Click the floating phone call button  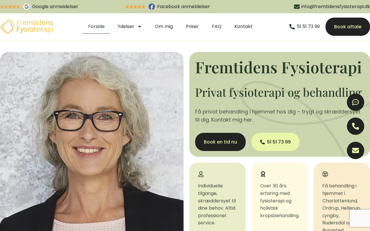pyautogui.click(x=356, y=126)
